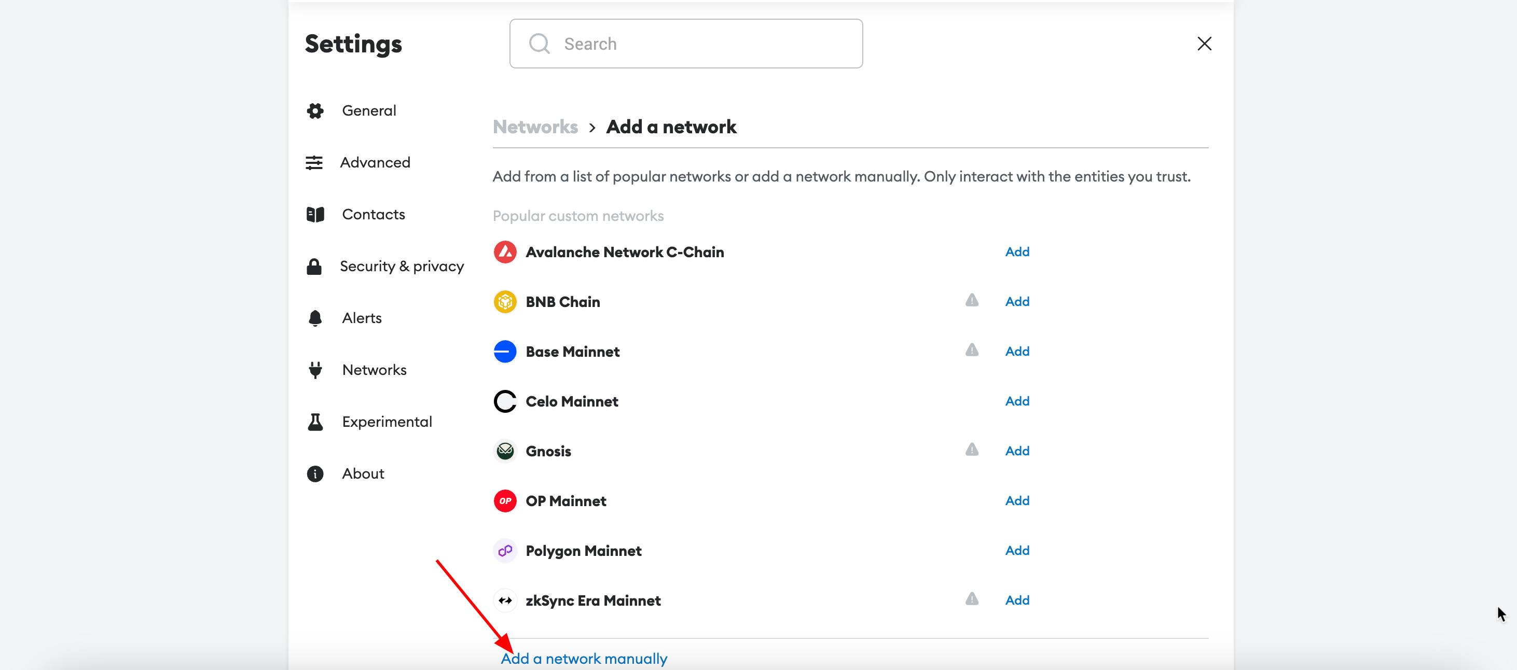
Task: Open the Networks settings tab
Action: (374, 370)
